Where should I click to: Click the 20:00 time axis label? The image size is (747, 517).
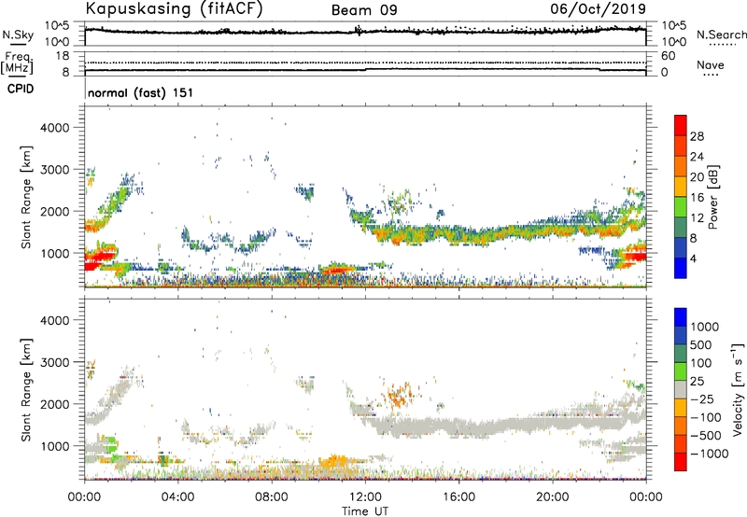point(553,497)
